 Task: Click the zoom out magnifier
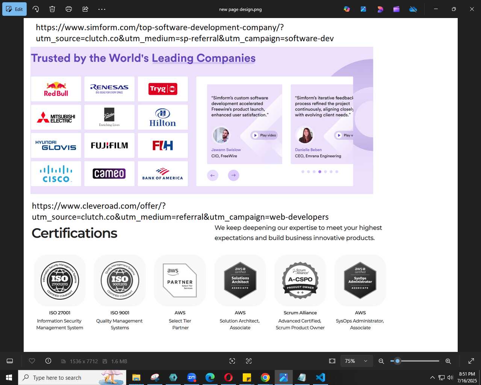point(381,361)
